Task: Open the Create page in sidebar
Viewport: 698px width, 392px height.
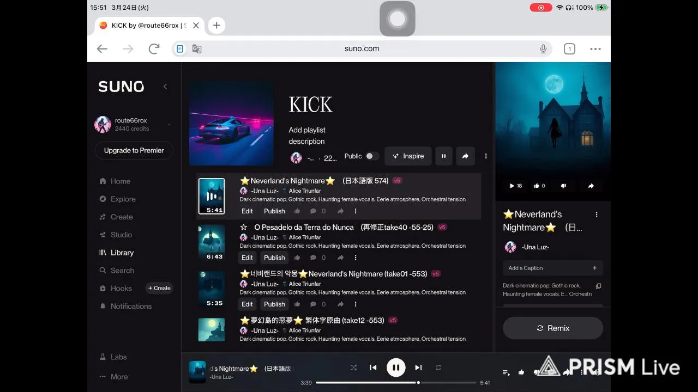Action: 116,217
